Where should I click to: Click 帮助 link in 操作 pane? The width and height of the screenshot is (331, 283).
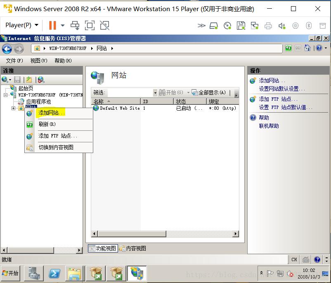click(x=264, y=118)
